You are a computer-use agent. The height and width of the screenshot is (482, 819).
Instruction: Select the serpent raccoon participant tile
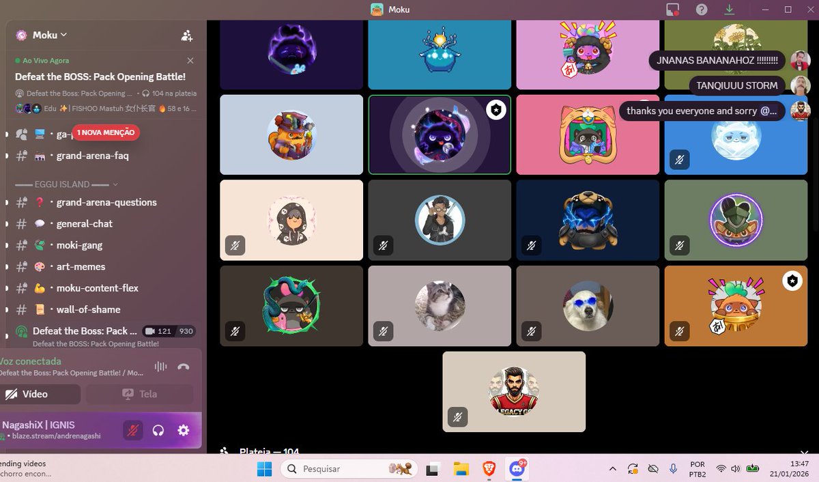pos(291,306)
